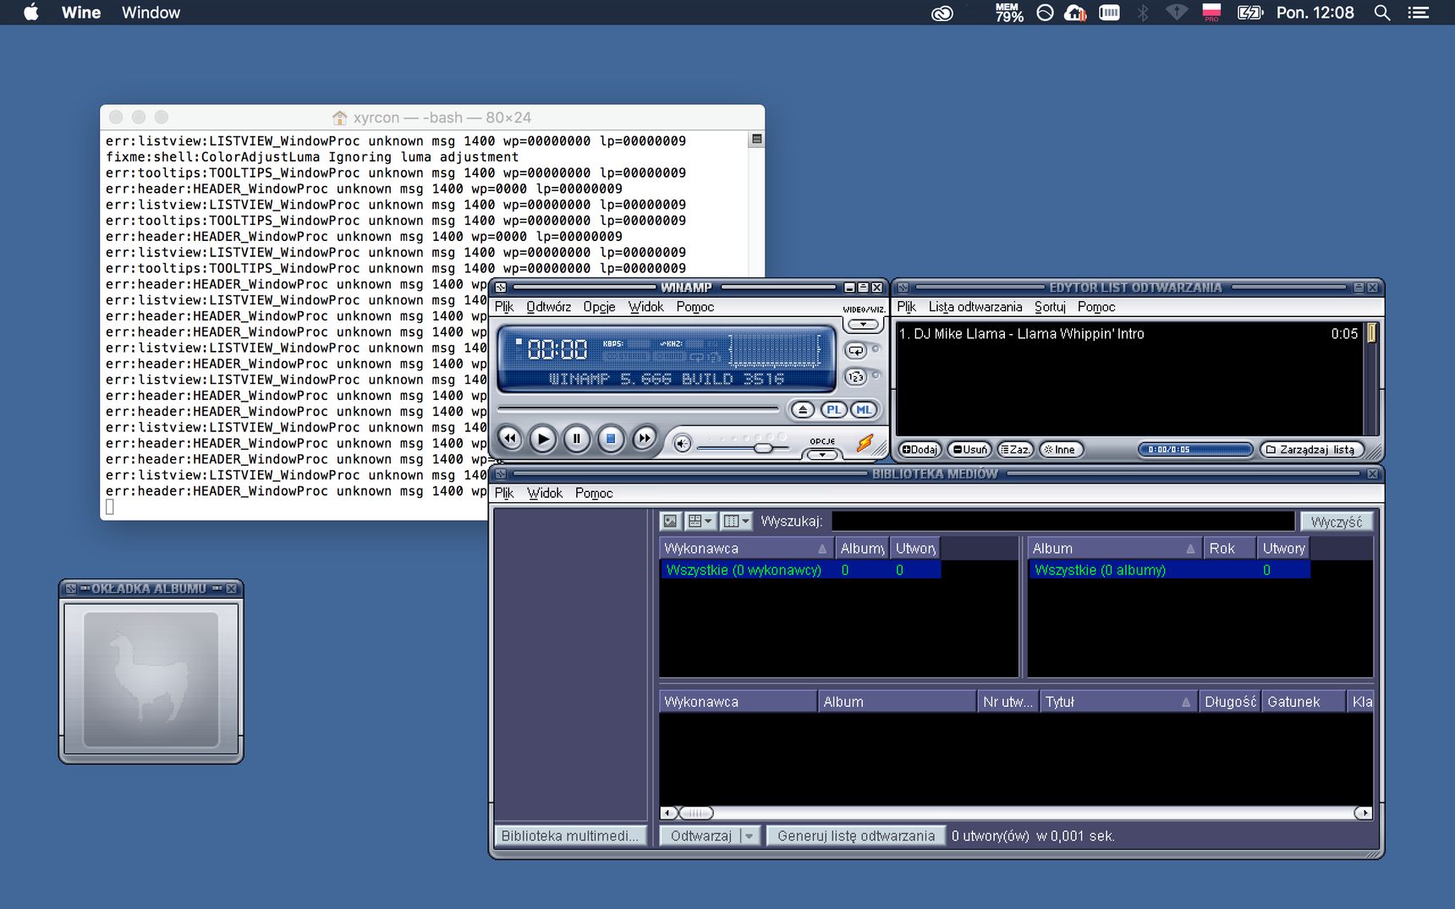
Task: Toggle the playlist editor with the PL button
Action: click(834, 410)
